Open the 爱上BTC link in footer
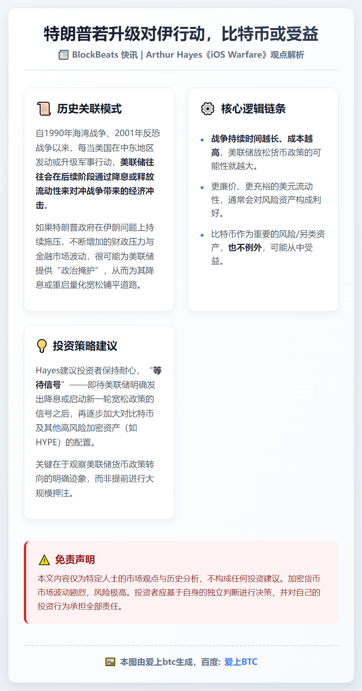The height and width of the screenshot is (691, 362). pos(241,662)
